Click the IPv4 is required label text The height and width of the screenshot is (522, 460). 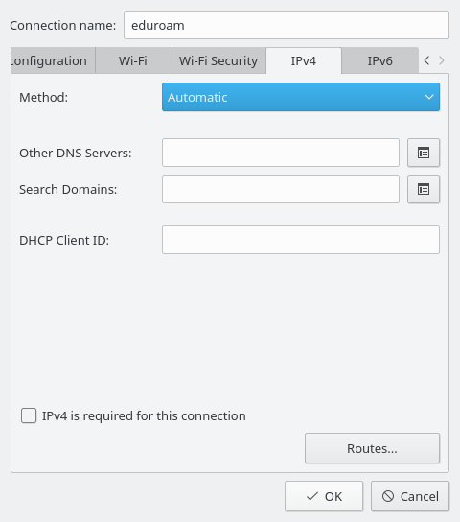click(144, 415)
